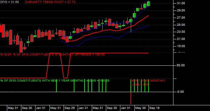
Task: Click the monthly uptrends = 100.00 caption
Action: 52,55
